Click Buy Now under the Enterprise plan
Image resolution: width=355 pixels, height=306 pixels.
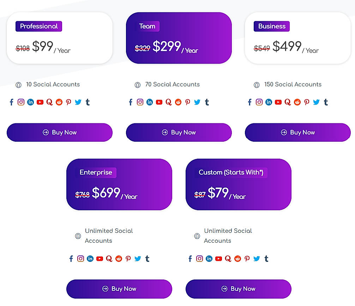[119, 289]
